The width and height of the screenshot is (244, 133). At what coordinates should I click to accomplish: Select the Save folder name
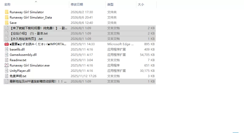point(13,23)
